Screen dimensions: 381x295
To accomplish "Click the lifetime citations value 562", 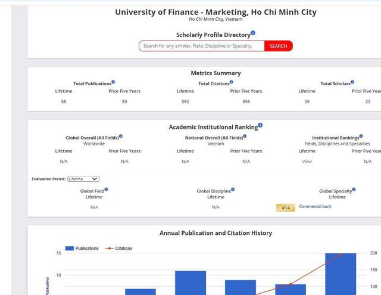I will point(185,102).
